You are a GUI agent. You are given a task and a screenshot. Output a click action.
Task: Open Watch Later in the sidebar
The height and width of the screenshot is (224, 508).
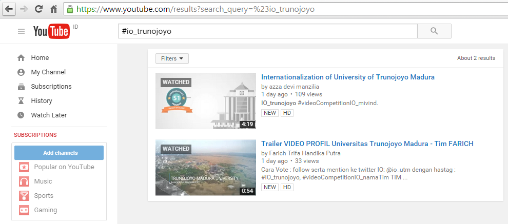click(x=49, y=115)
